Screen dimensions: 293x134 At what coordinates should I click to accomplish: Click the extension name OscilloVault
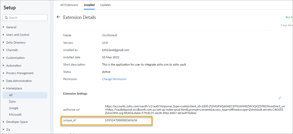(110, 35)
